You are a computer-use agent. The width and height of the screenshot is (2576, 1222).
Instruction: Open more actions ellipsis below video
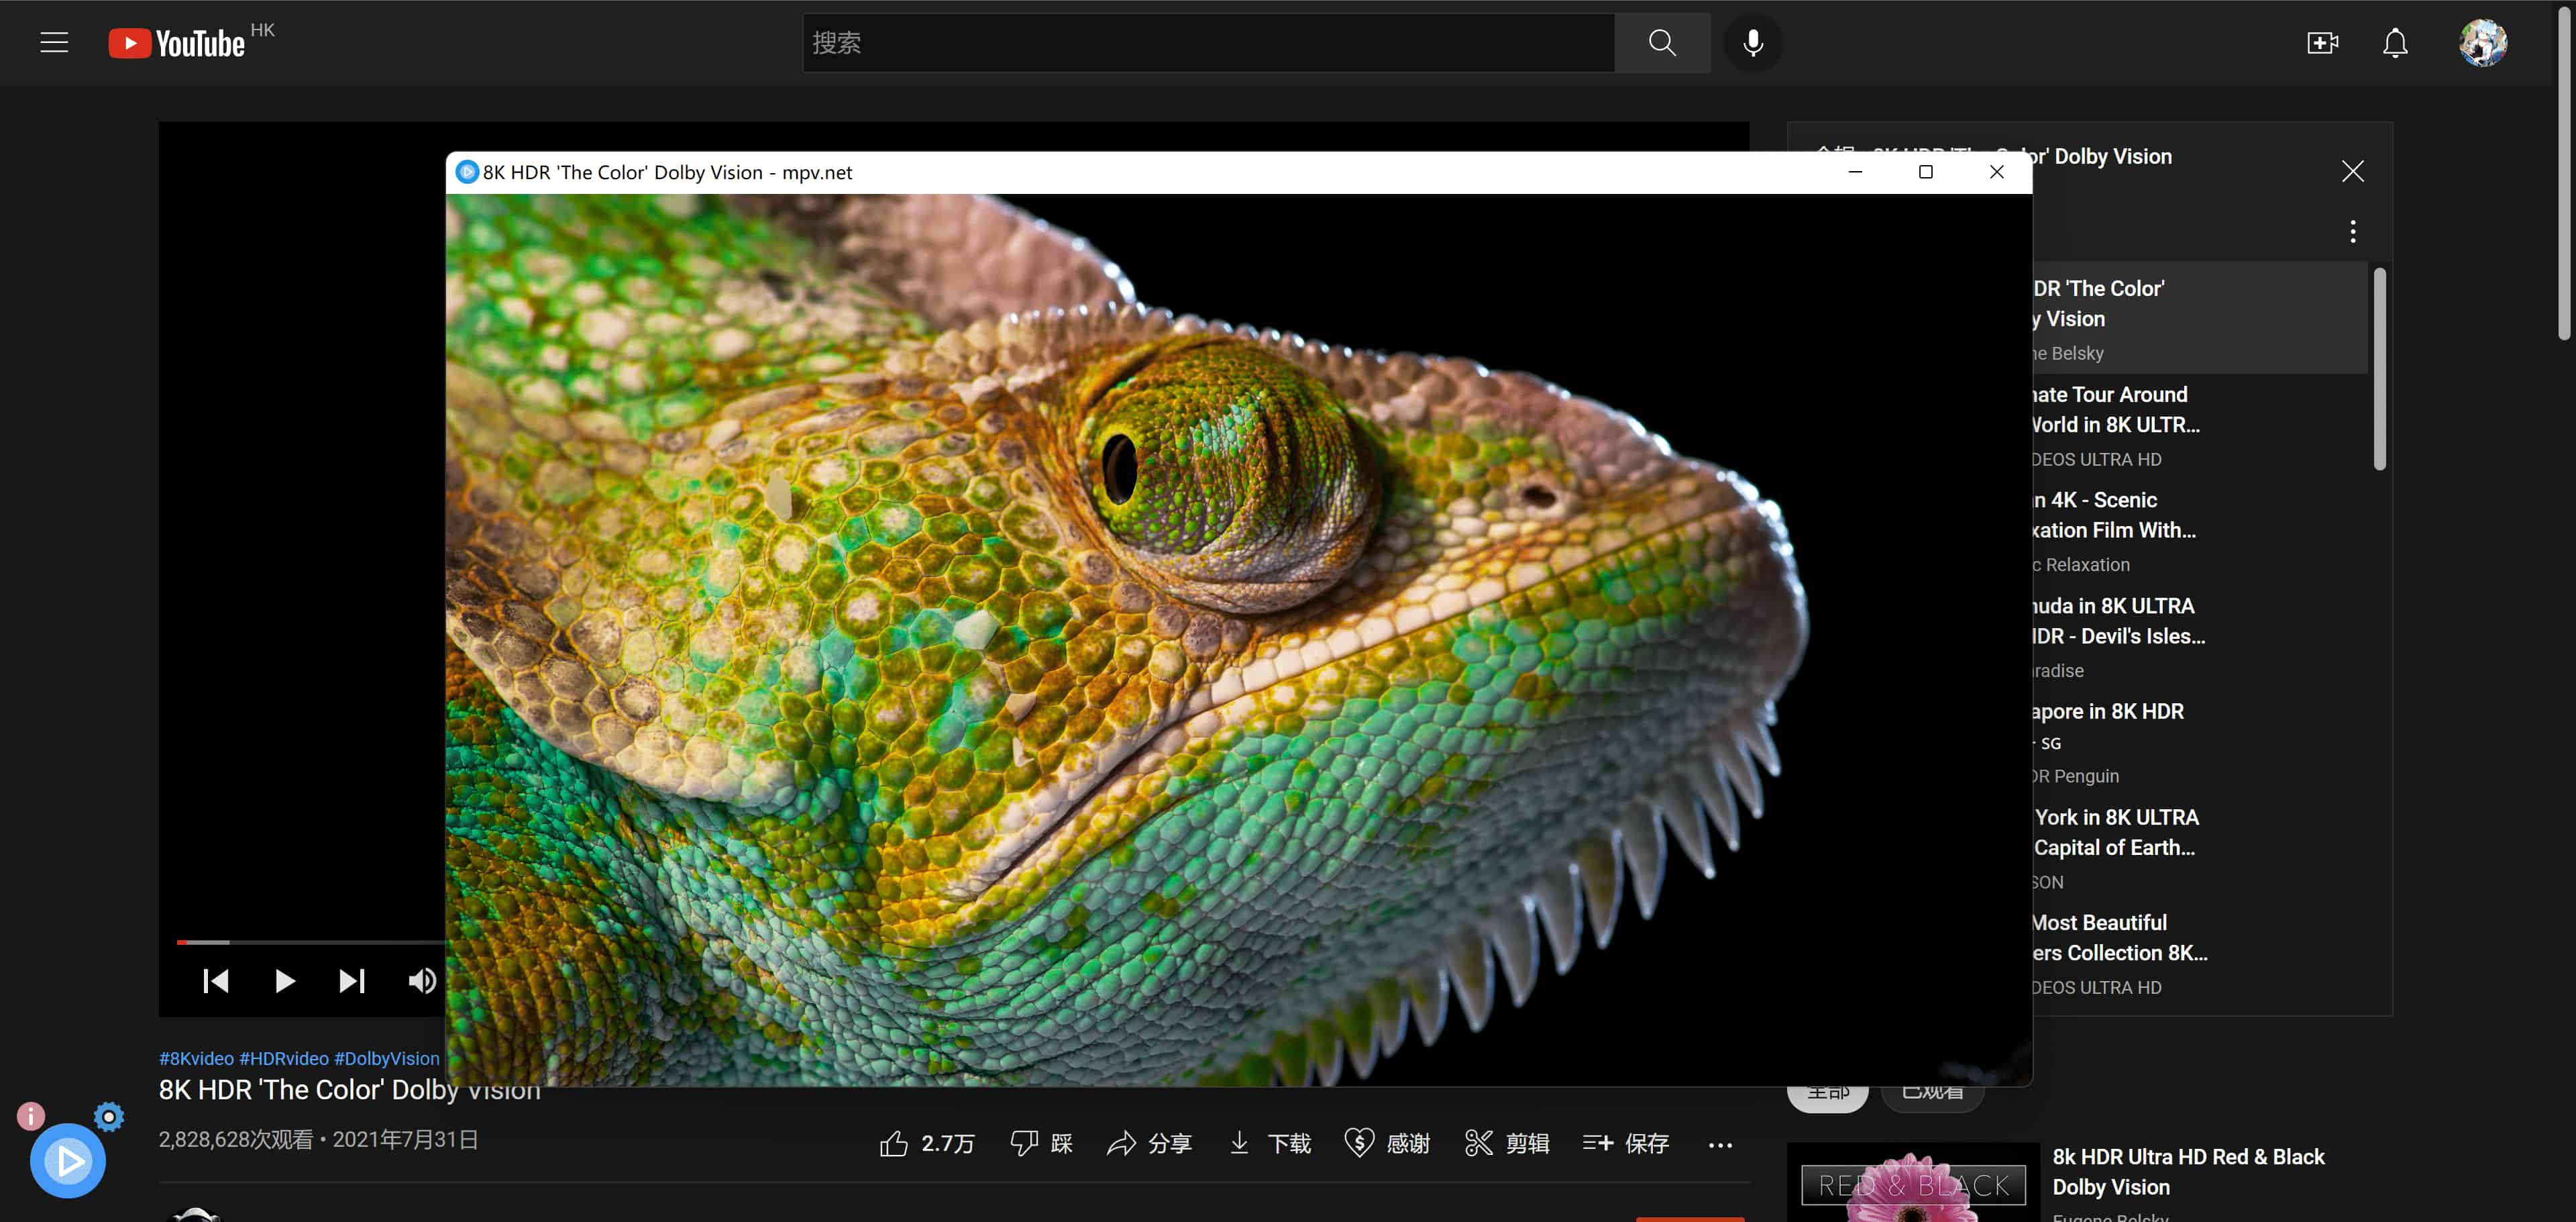point(1720,1145)
